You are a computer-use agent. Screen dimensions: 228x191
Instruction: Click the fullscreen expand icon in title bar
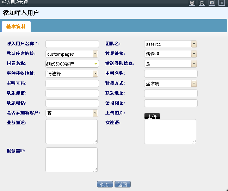tap(202, 3)
